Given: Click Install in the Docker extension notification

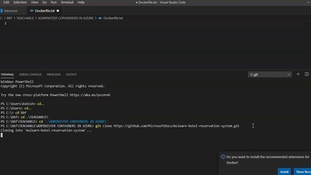Looking at the screenshot, I should click(x=284, y=172).
